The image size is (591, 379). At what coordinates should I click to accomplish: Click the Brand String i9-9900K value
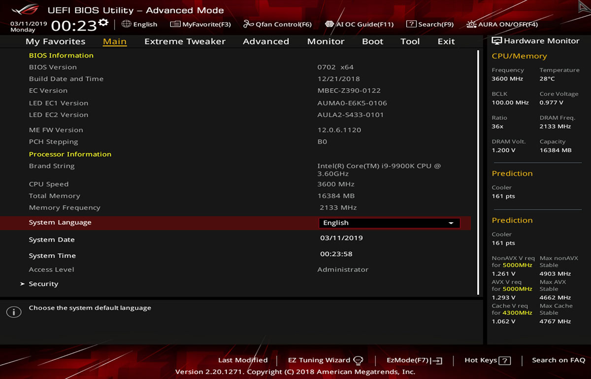coord(379,170)
